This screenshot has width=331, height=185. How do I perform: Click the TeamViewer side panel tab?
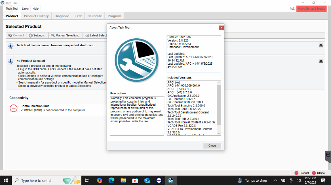(x=328, y=157)
